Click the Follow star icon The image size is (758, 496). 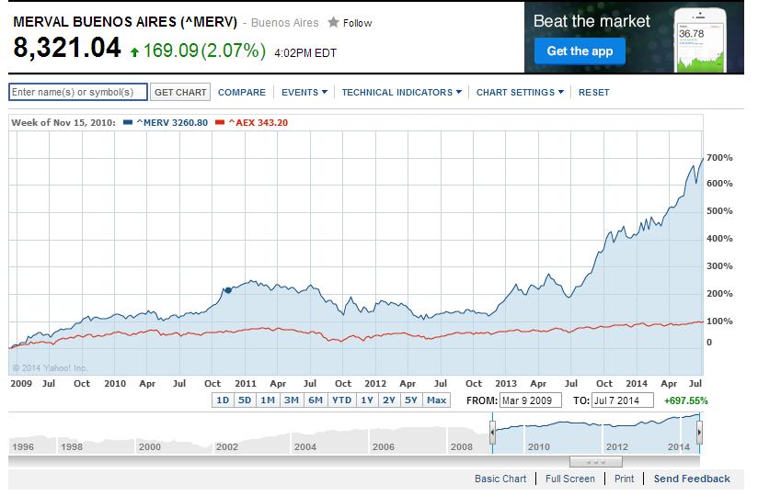333,22
